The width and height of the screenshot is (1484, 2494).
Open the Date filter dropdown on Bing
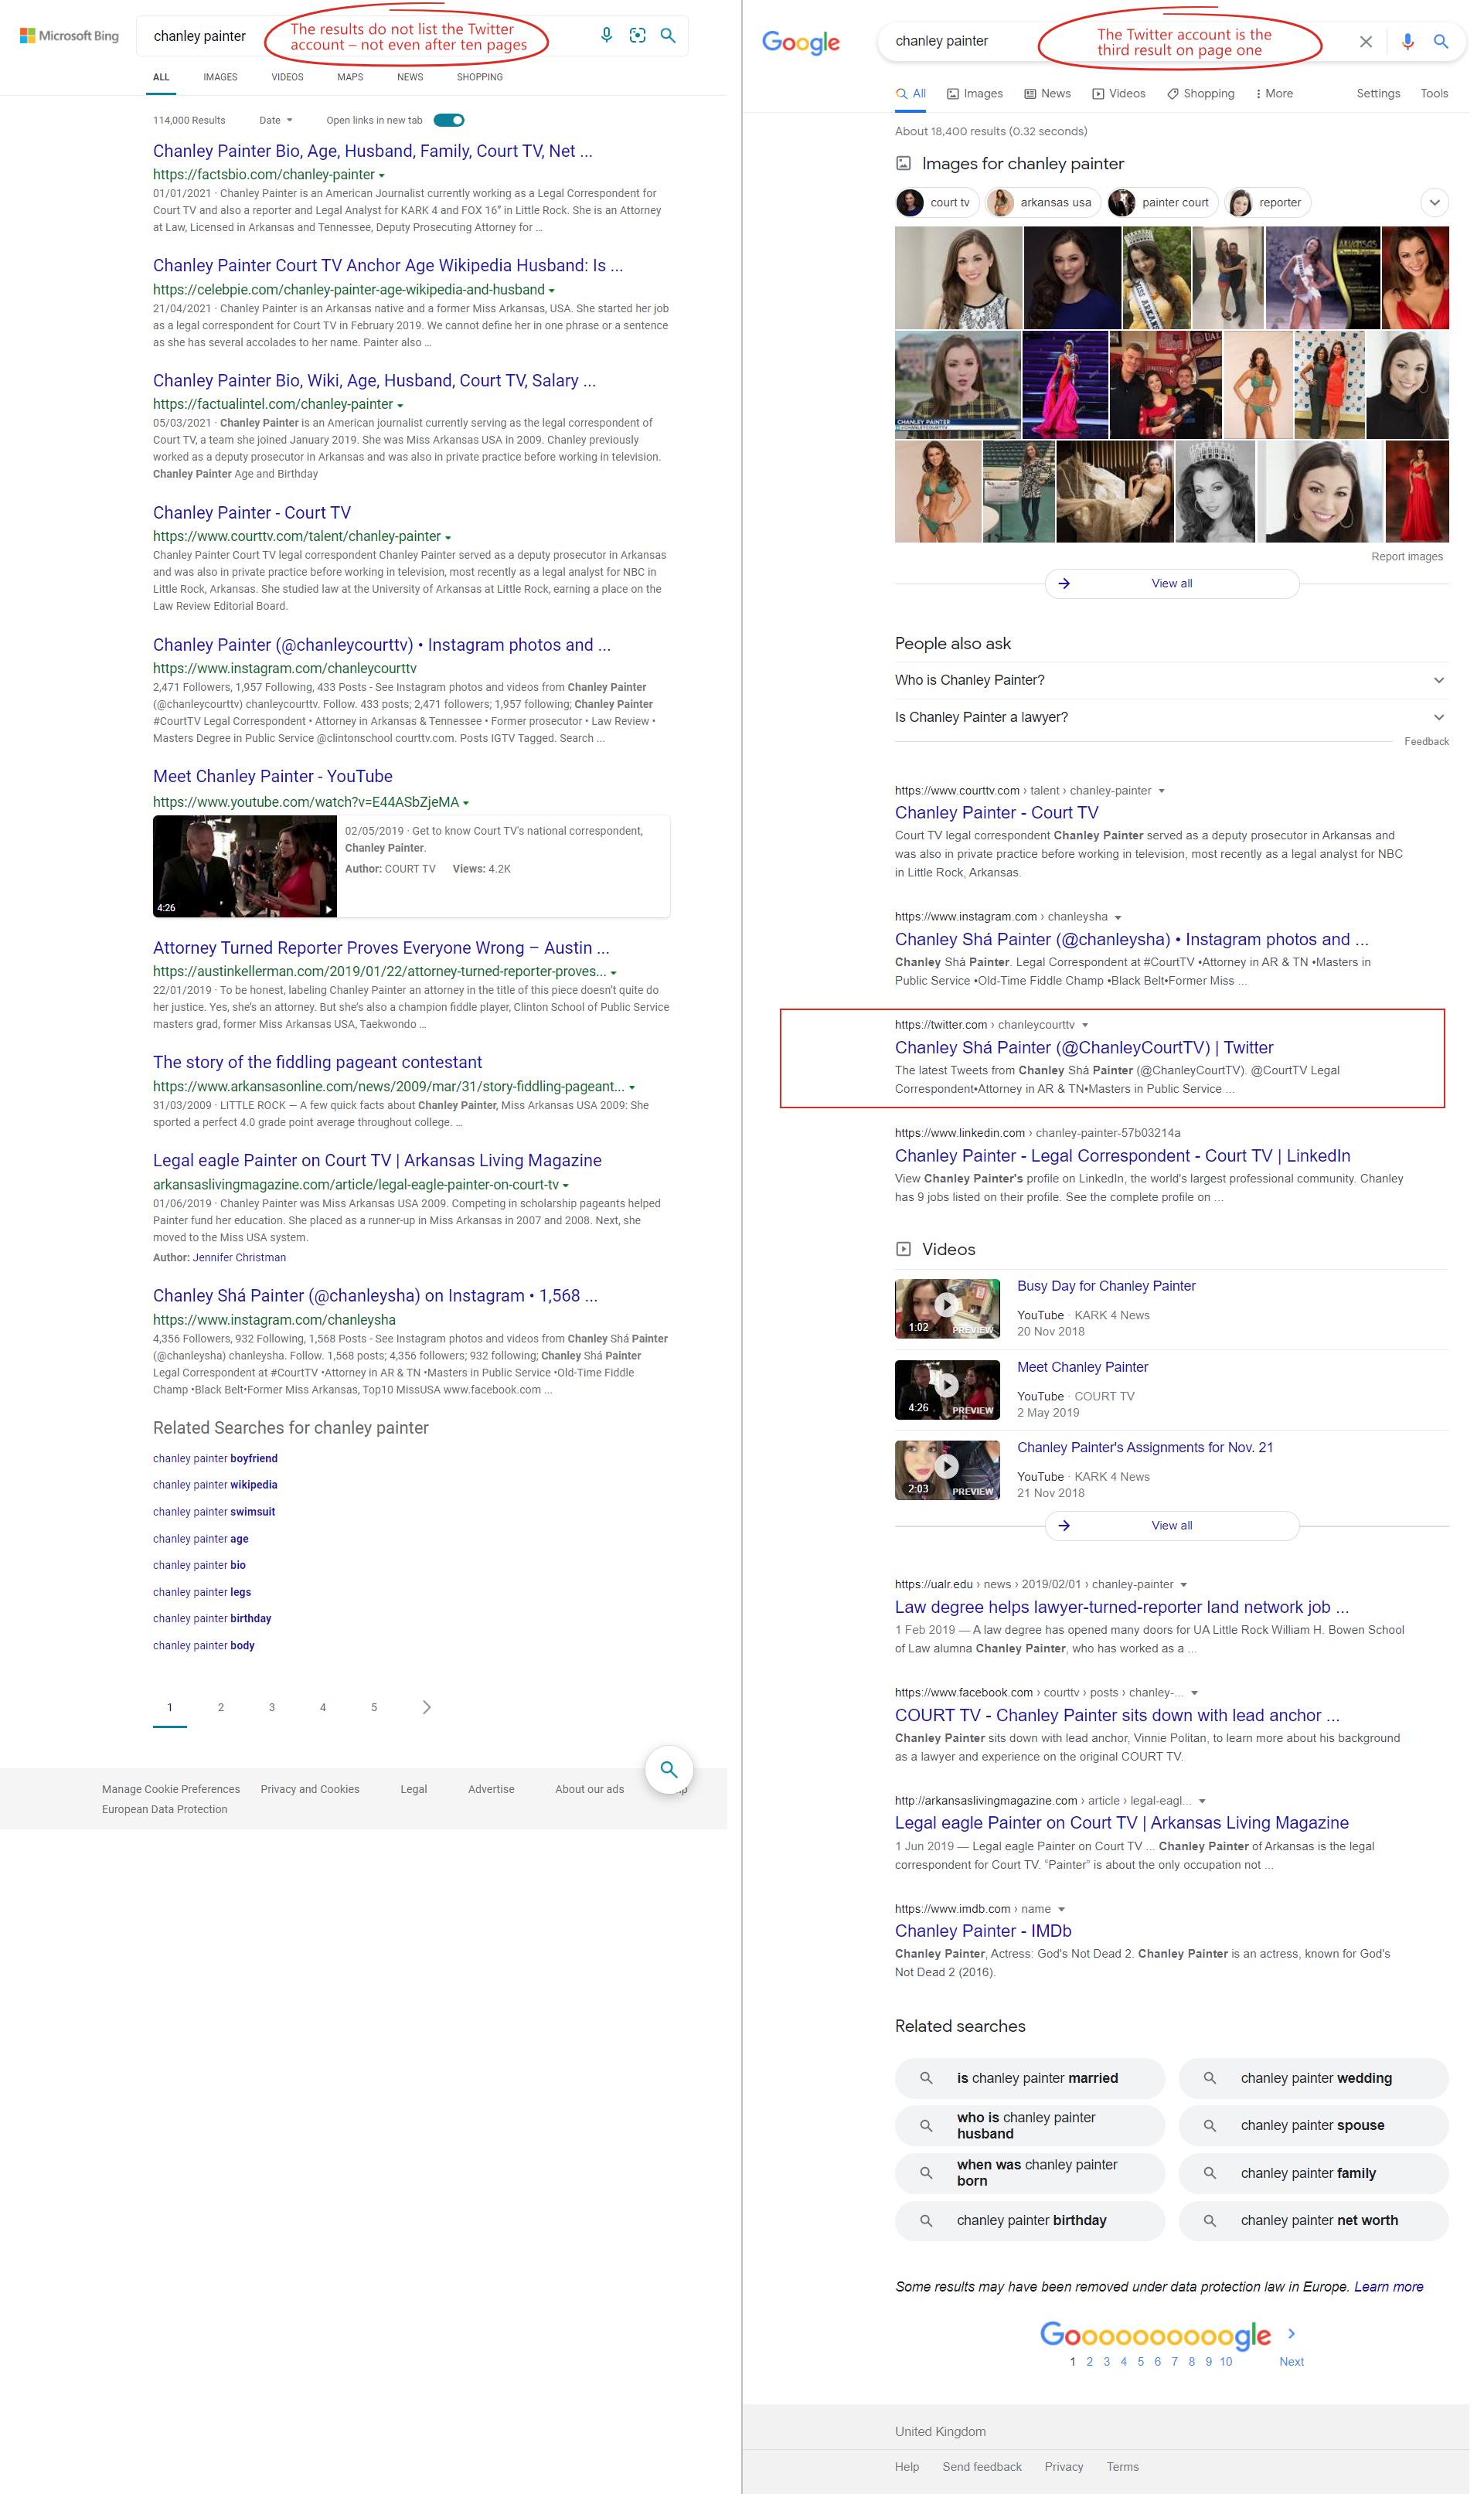275,119
